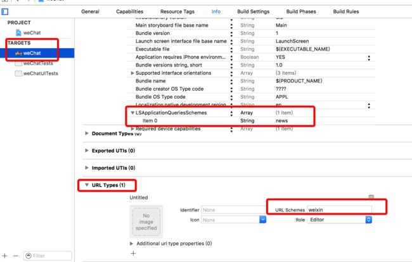Viewport: 412px width, 262px height.
Task: Collapse the LSApplicationQueriesSchemes array
Action: (132, 113)
